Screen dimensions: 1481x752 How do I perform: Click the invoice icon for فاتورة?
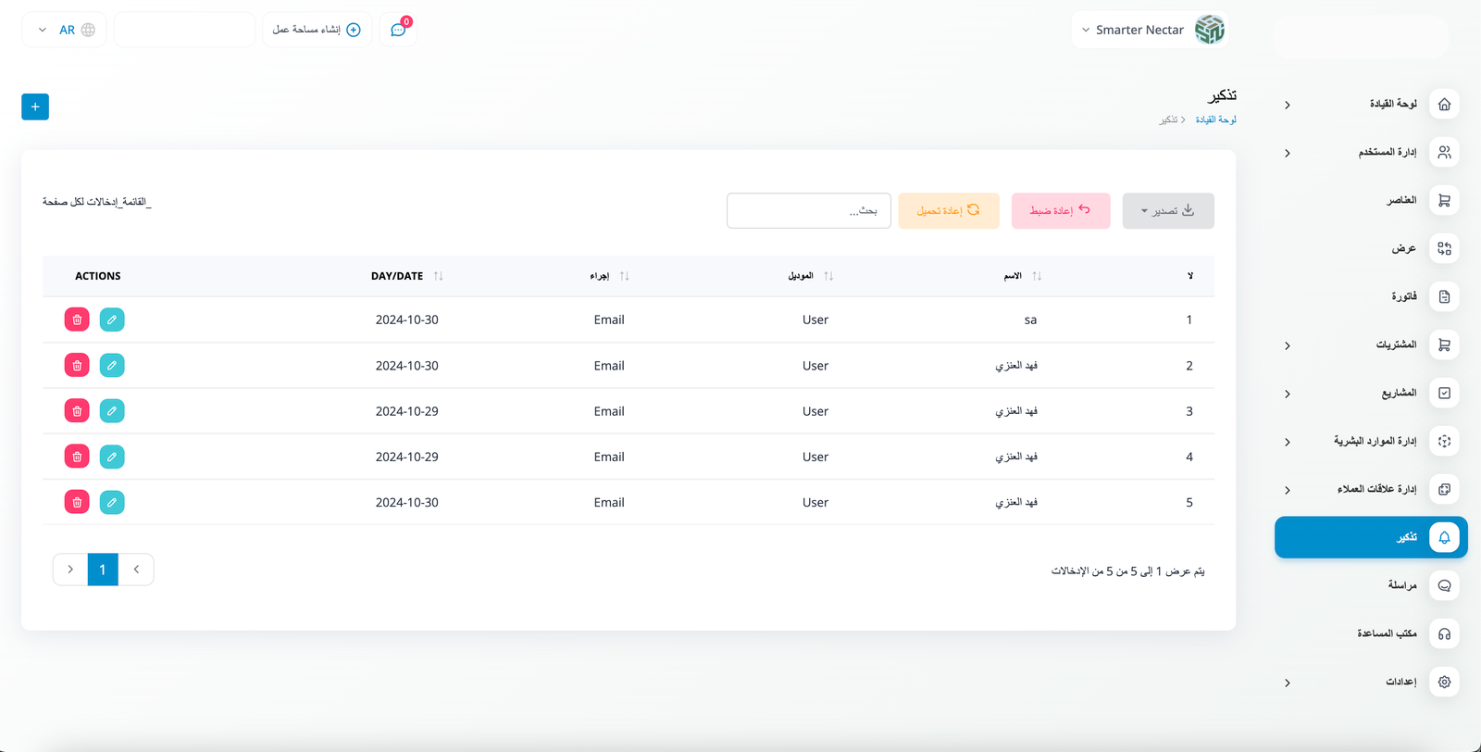(1444, 297)
